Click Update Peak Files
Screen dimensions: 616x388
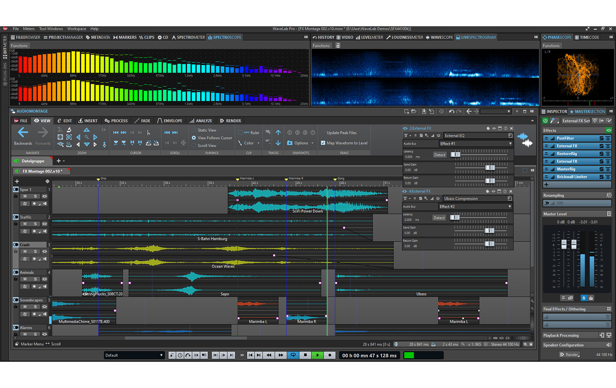341,133
